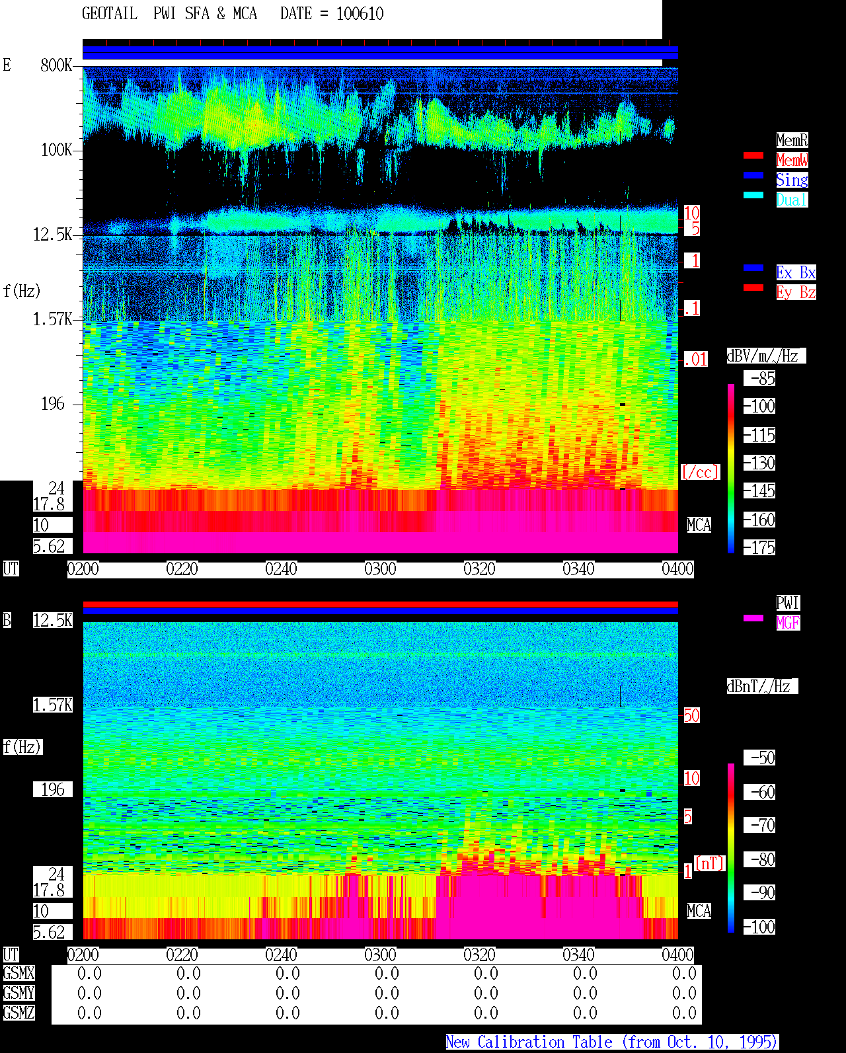Click the dBV/m/√Hz vertical color bar
846x1053 pixels.
coord(731,468)
